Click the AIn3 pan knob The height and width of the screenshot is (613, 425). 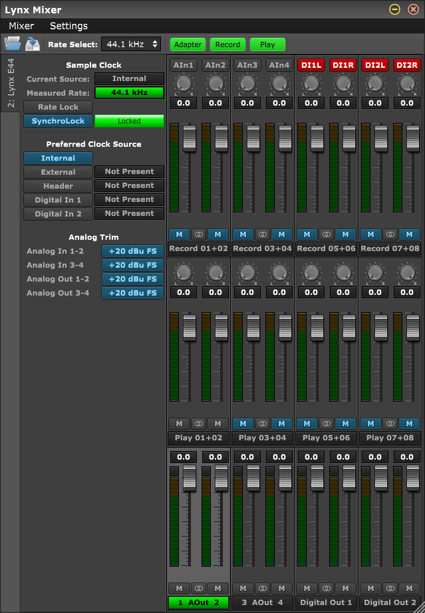247,83
